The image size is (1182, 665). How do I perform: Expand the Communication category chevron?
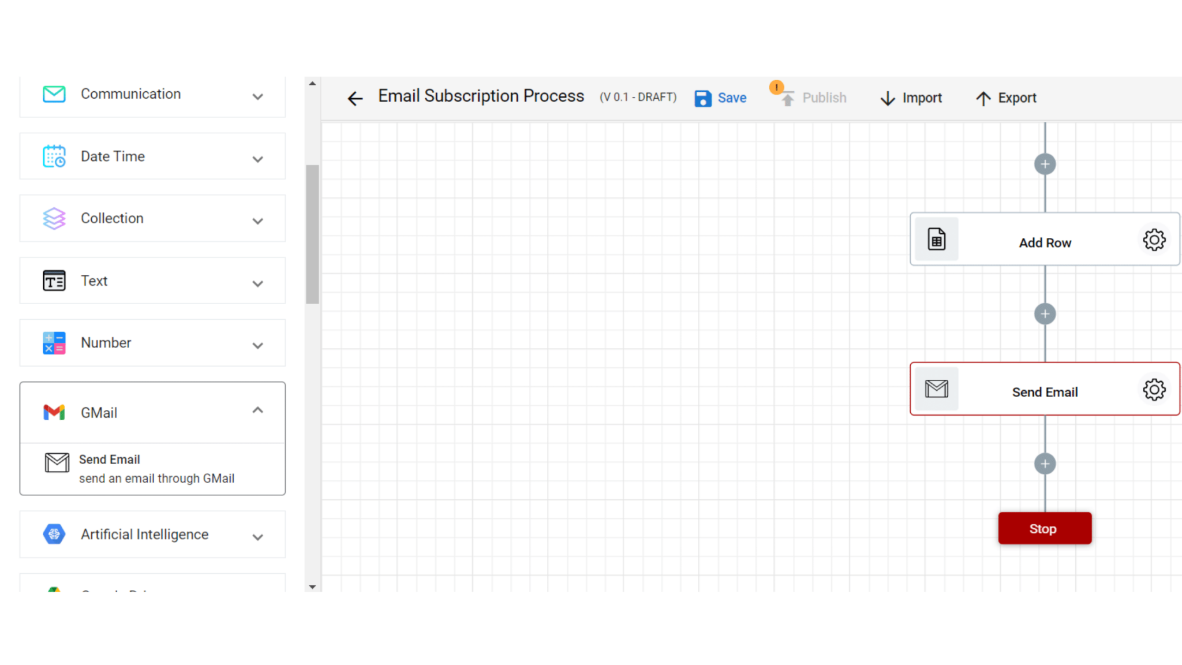(258, 96)
